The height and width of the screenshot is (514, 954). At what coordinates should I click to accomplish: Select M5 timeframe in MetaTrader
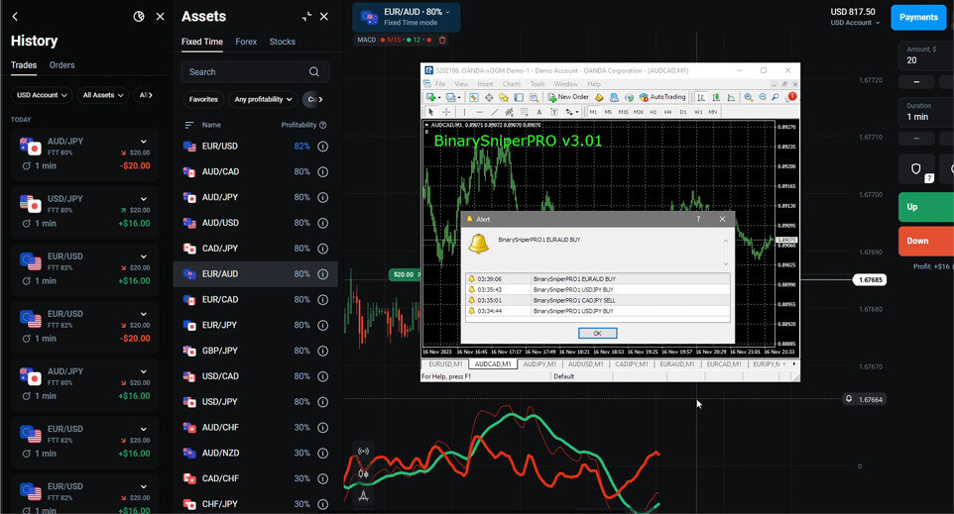[x=608, y=112]
